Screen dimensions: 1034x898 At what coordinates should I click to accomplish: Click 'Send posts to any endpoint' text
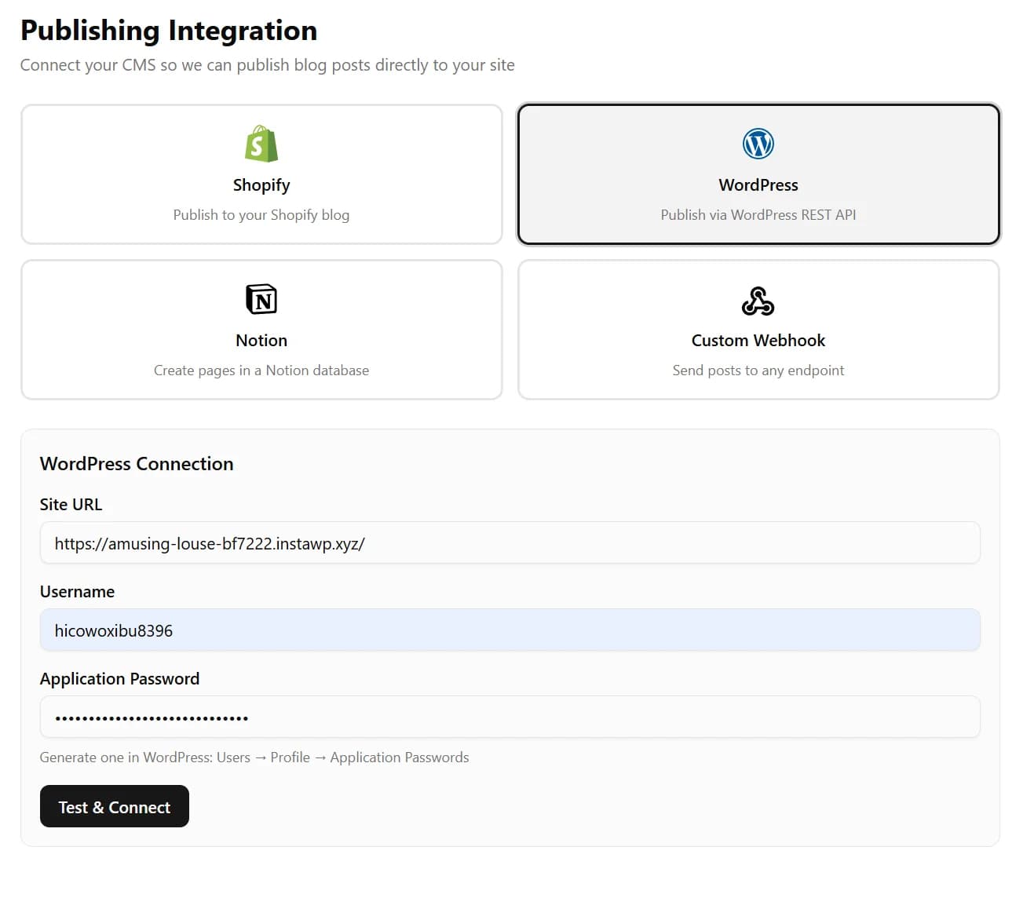tap(758, 370)
